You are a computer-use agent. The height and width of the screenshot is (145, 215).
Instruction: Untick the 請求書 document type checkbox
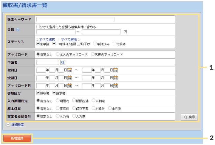[54, 93]
